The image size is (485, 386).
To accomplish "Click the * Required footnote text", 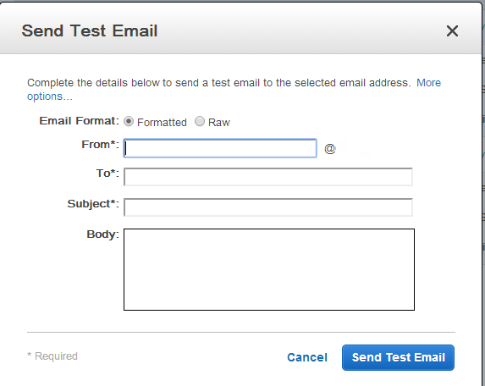I will coord(52,356).
